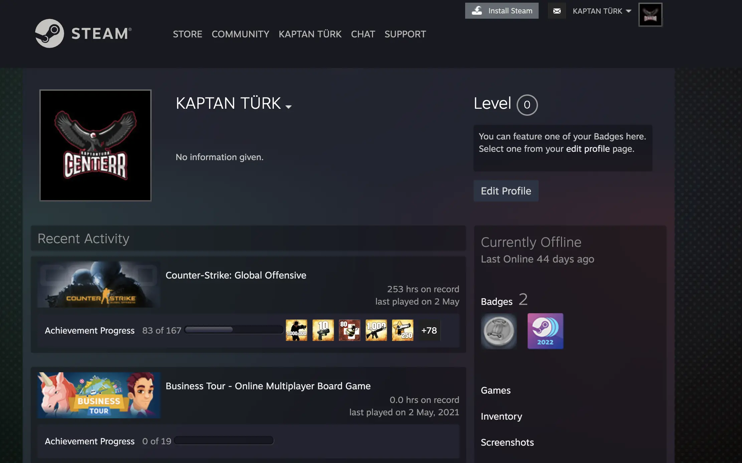Click the rifle '1,000' achievement icon
The width and height of the screenshot is (742, 463).
[x=376, y=330]
